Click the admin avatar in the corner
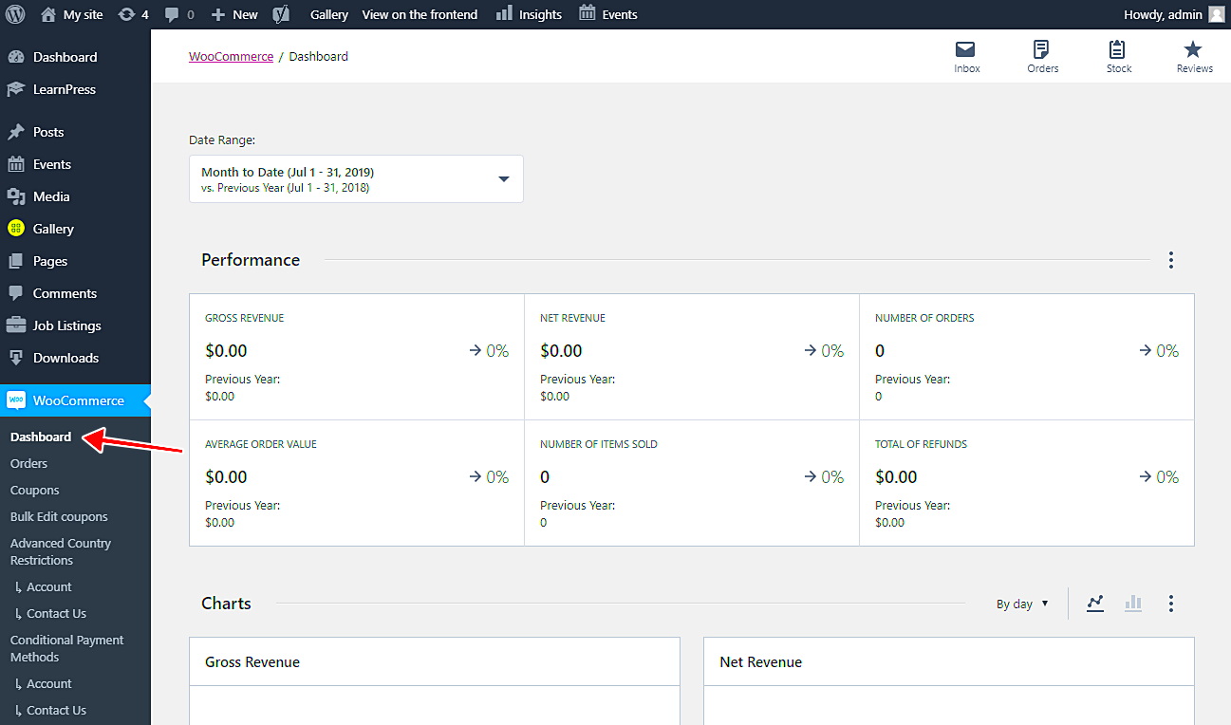This screenshot has height=725, width=1231. 1216,14
